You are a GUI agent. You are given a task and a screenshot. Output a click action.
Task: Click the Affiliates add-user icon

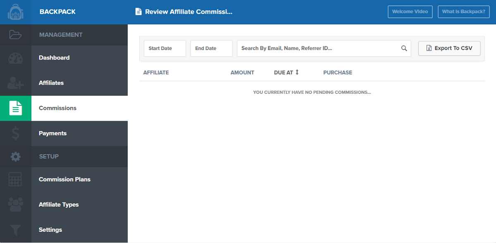15,83
